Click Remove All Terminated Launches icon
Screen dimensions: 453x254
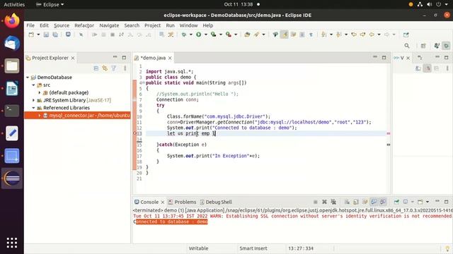[333, 202]
